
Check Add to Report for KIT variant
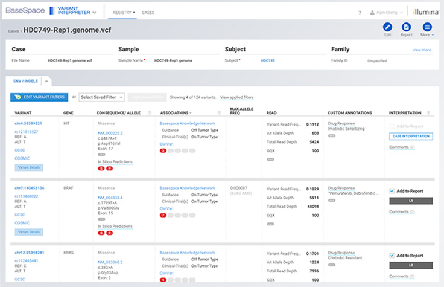click(x=392, y=126)
